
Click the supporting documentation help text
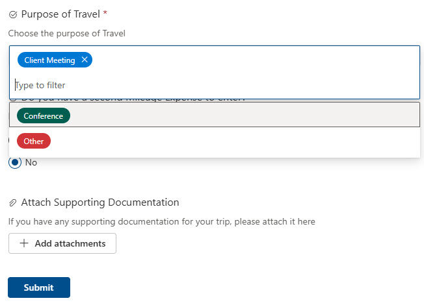pos(162,221)
